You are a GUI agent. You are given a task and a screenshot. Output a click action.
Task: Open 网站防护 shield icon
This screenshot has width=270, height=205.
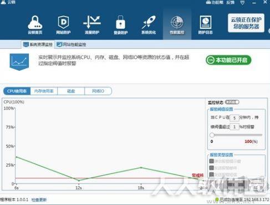pyautogui.click(x=63, y=25)
